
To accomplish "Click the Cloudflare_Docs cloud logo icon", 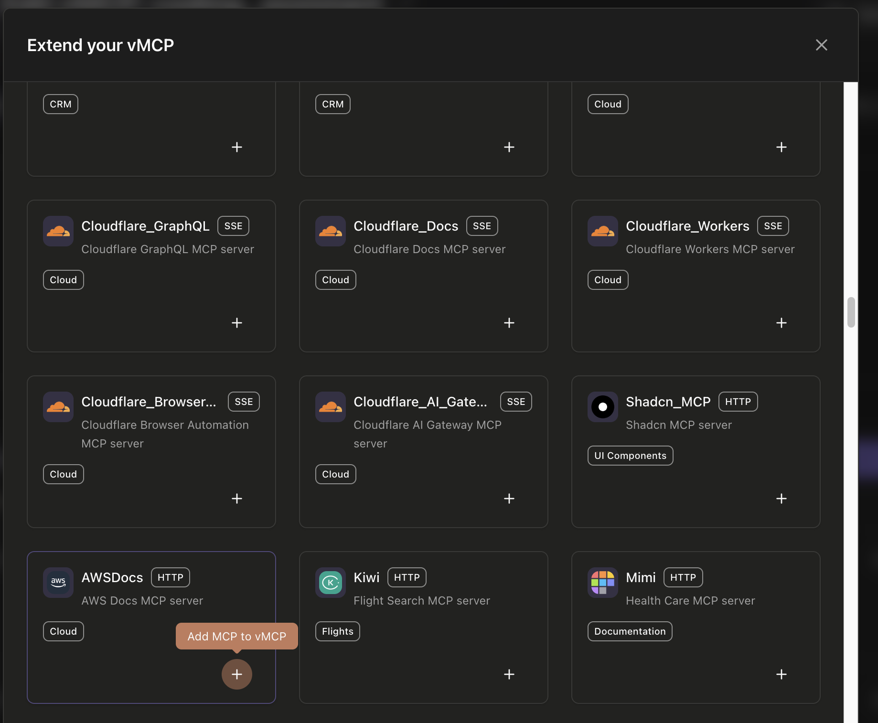I will 330,231.
